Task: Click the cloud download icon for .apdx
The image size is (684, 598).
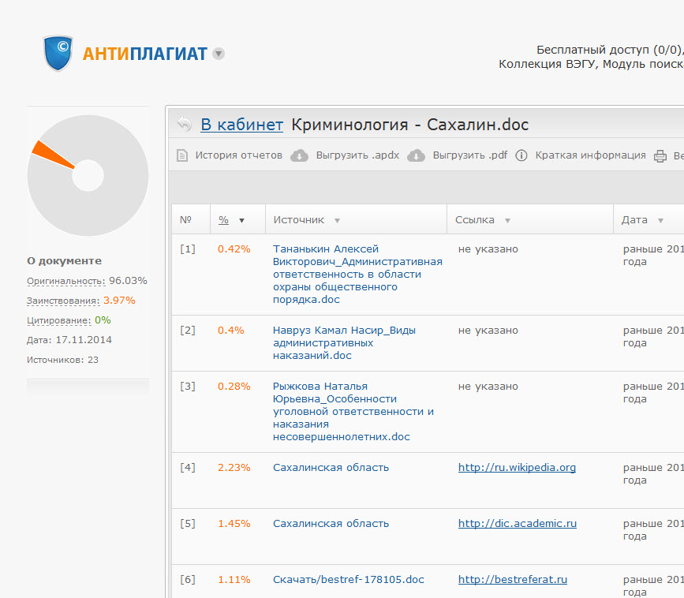Action: (299, 155)
